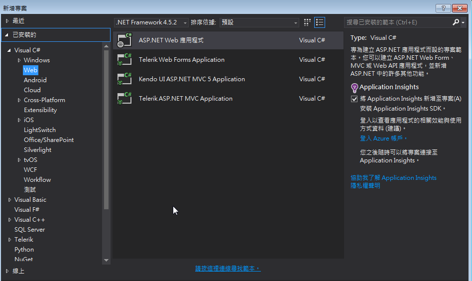Viewport: 472px width, 281px height.
Task: Expand the Visual C++ tree node
Action: tap(9, 220)
